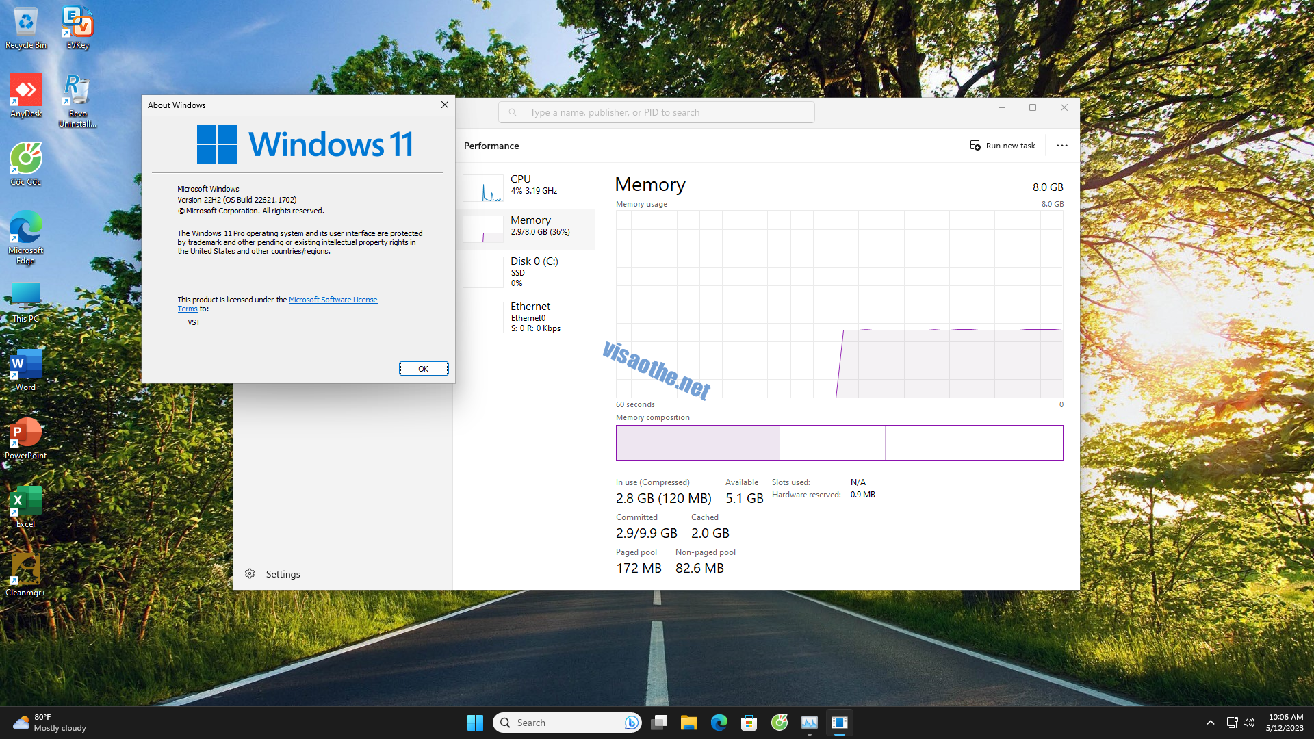Select the PowerPoint desktop shortcut
Viewport: 1314px width, 739px height.
pyautogui.click(x=26, y=439)
